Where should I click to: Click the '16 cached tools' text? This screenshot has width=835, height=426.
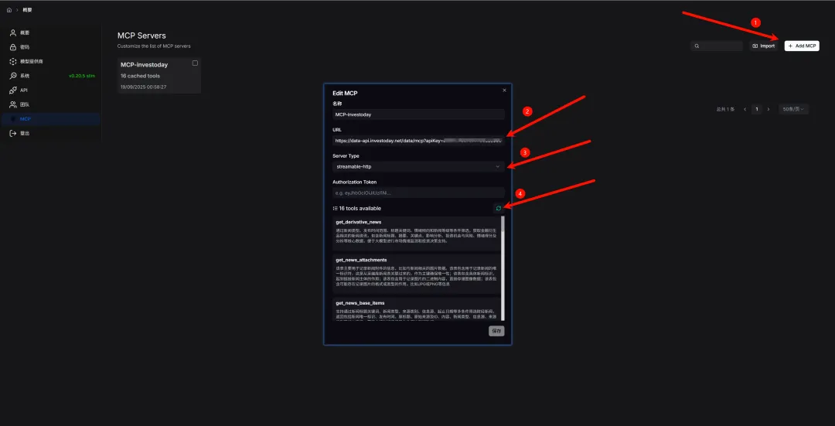pyautogui.click(x=140, y=76)
